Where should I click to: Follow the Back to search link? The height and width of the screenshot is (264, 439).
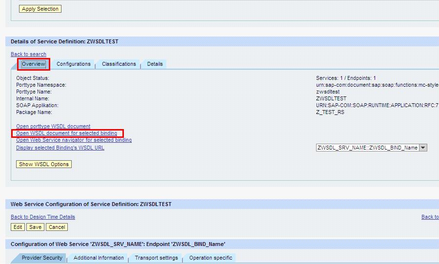click(29, 54)
